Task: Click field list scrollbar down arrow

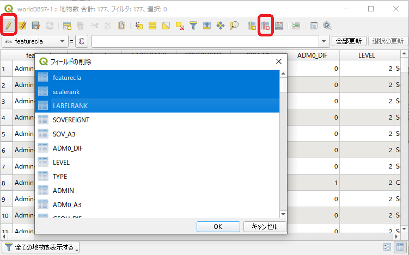Action: coord(283,214)
